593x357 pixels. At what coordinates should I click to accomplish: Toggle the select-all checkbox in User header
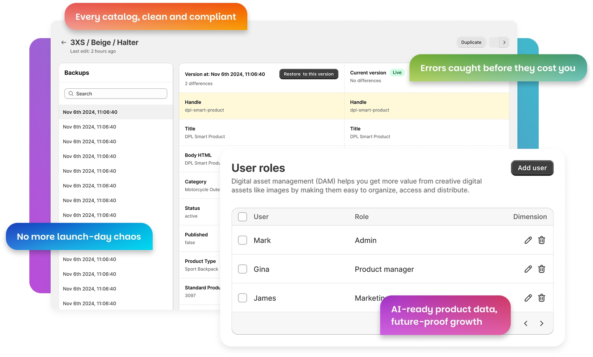[x=243, y=217]
